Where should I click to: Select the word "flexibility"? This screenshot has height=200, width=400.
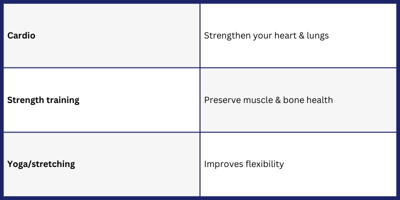point(263,164)
